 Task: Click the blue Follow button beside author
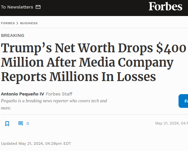pos(183,101)
